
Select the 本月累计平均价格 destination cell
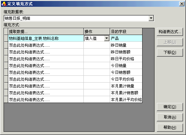tap(126, 99)
